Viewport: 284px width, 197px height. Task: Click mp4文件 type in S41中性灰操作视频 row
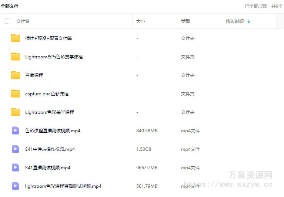point(190,149)
